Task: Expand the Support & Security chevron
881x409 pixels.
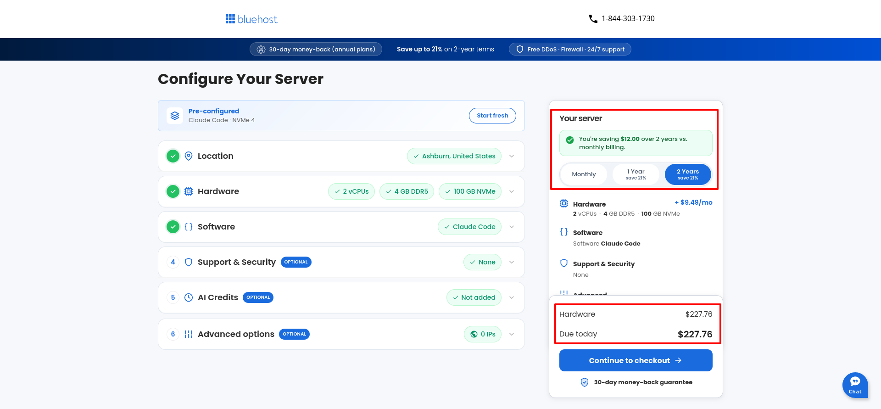Action: tap(512, 262)
